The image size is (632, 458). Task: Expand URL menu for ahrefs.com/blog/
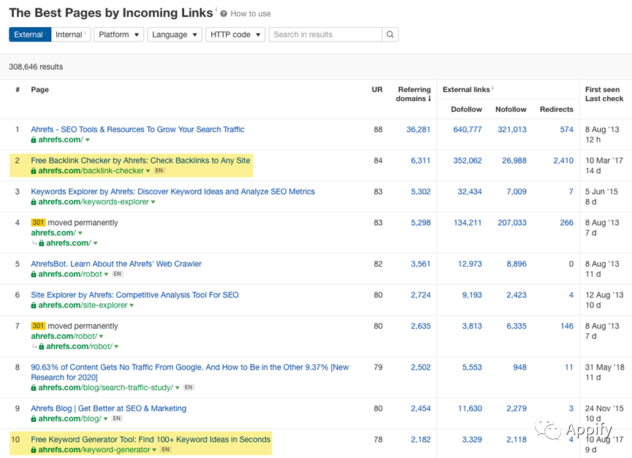pos(106,419)
